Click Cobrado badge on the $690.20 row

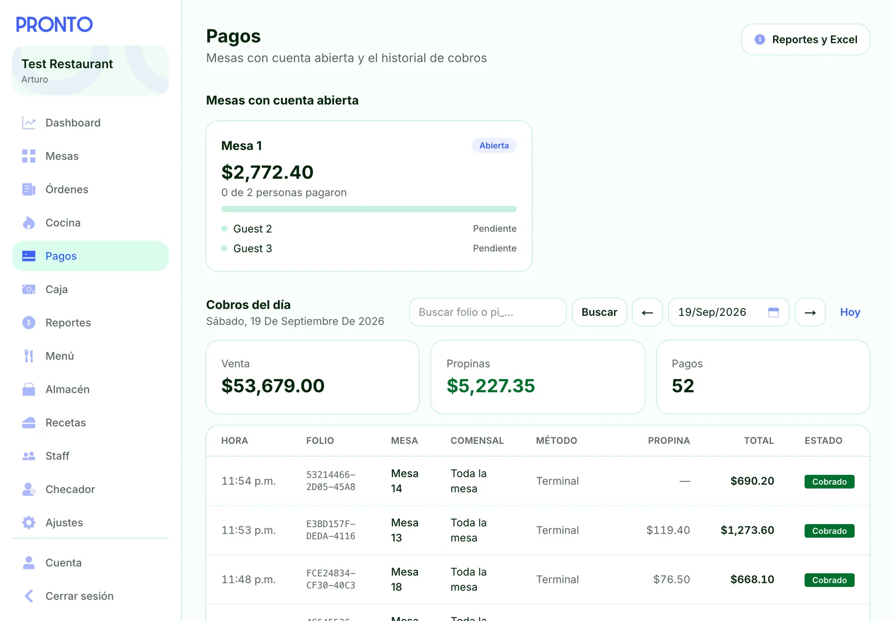[x=829, y=482]
